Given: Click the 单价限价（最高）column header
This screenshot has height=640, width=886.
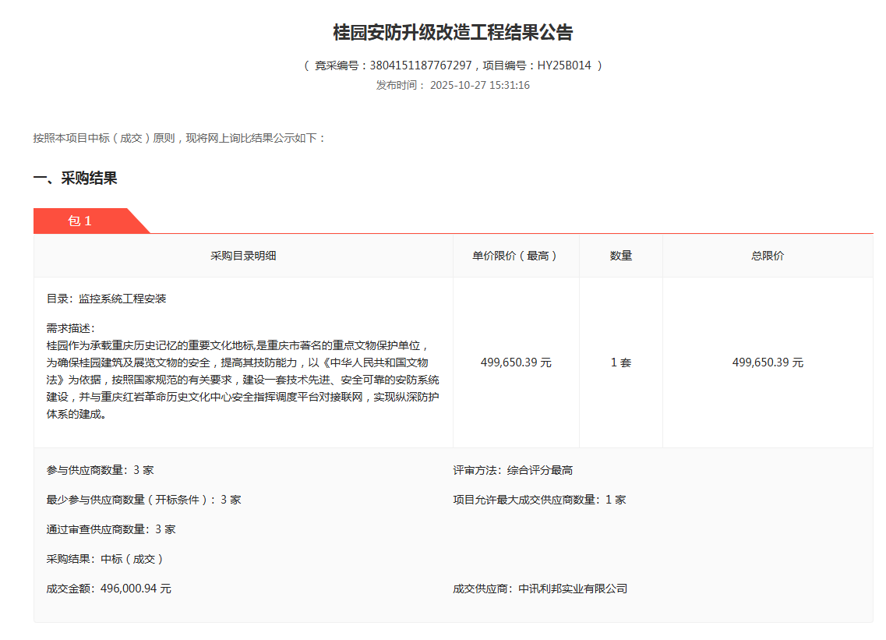Looking at the screenshot, I should pos(515,256).
